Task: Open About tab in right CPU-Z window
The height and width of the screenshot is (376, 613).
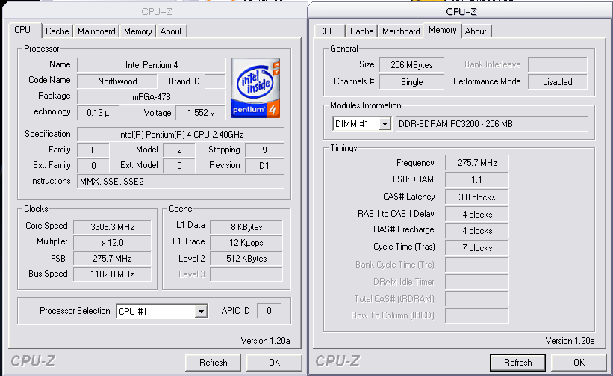Action: click(476, 31)
